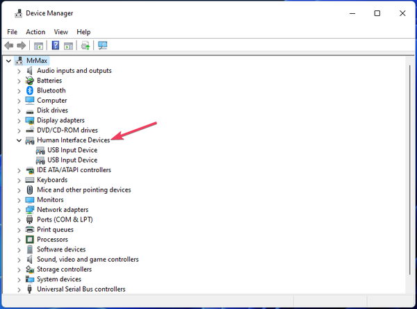
Task: Click the Print queues printer icon
Action: click(x=30, y=230)
